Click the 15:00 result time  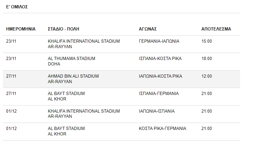pos(207,41)
